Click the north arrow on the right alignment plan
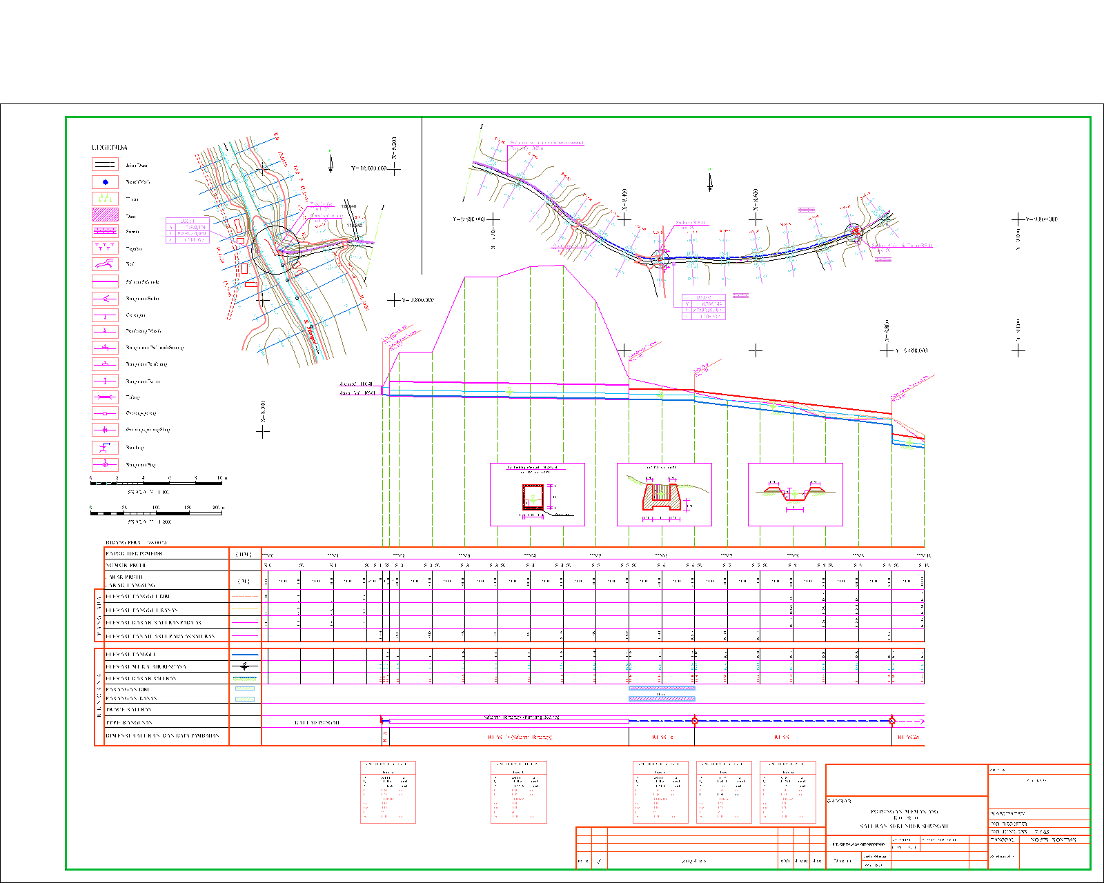This screenshot has height=883, width=1104. (709, 179)
